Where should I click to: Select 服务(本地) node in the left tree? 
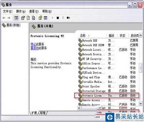tap(11, 25)
